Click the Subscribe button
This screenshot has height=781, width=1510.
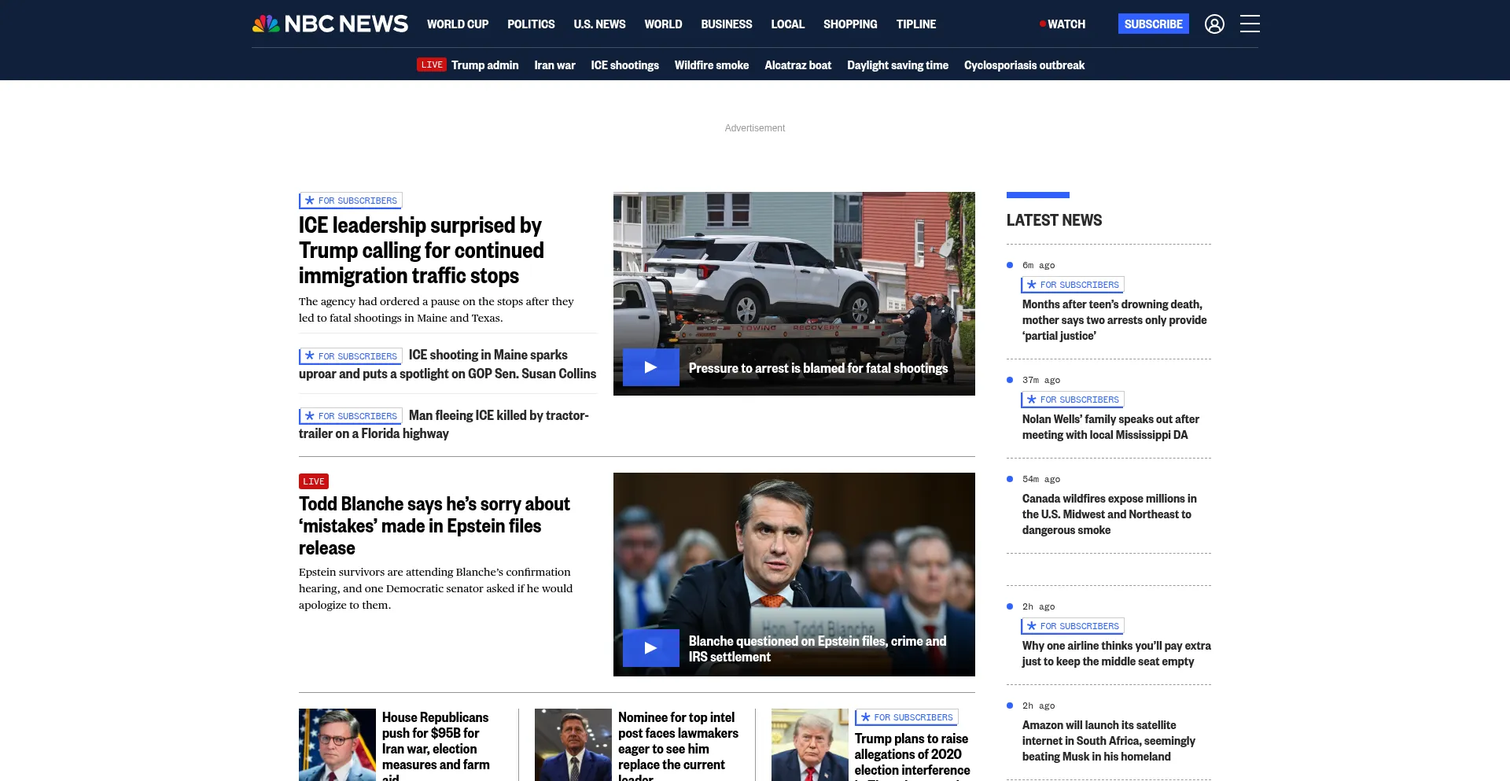click(x=1153, y=24)
